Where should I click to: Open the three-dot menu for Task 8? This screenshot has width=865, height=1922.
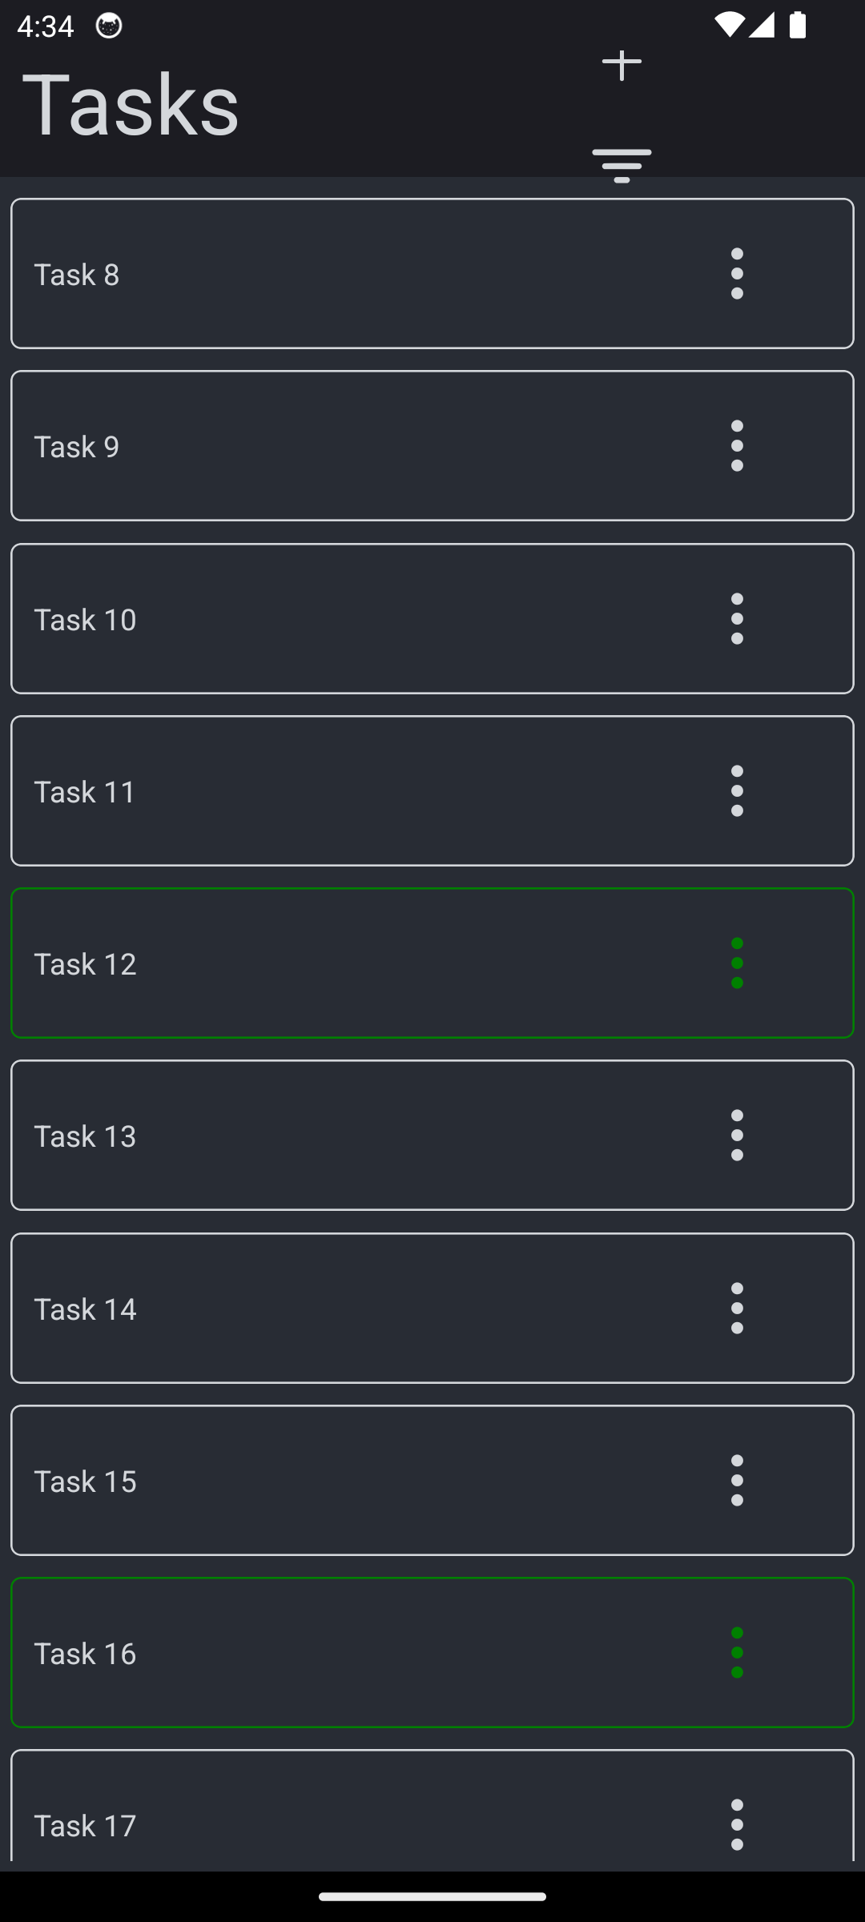point(737,274)
